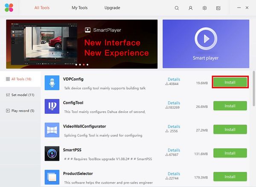Open the settings gear icon
256x187 pixels.
tap(204, 8)
